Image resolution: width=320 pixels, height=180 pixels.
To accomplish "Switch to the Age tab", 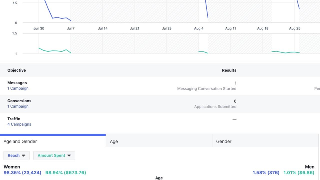I will tap(114, 141).
